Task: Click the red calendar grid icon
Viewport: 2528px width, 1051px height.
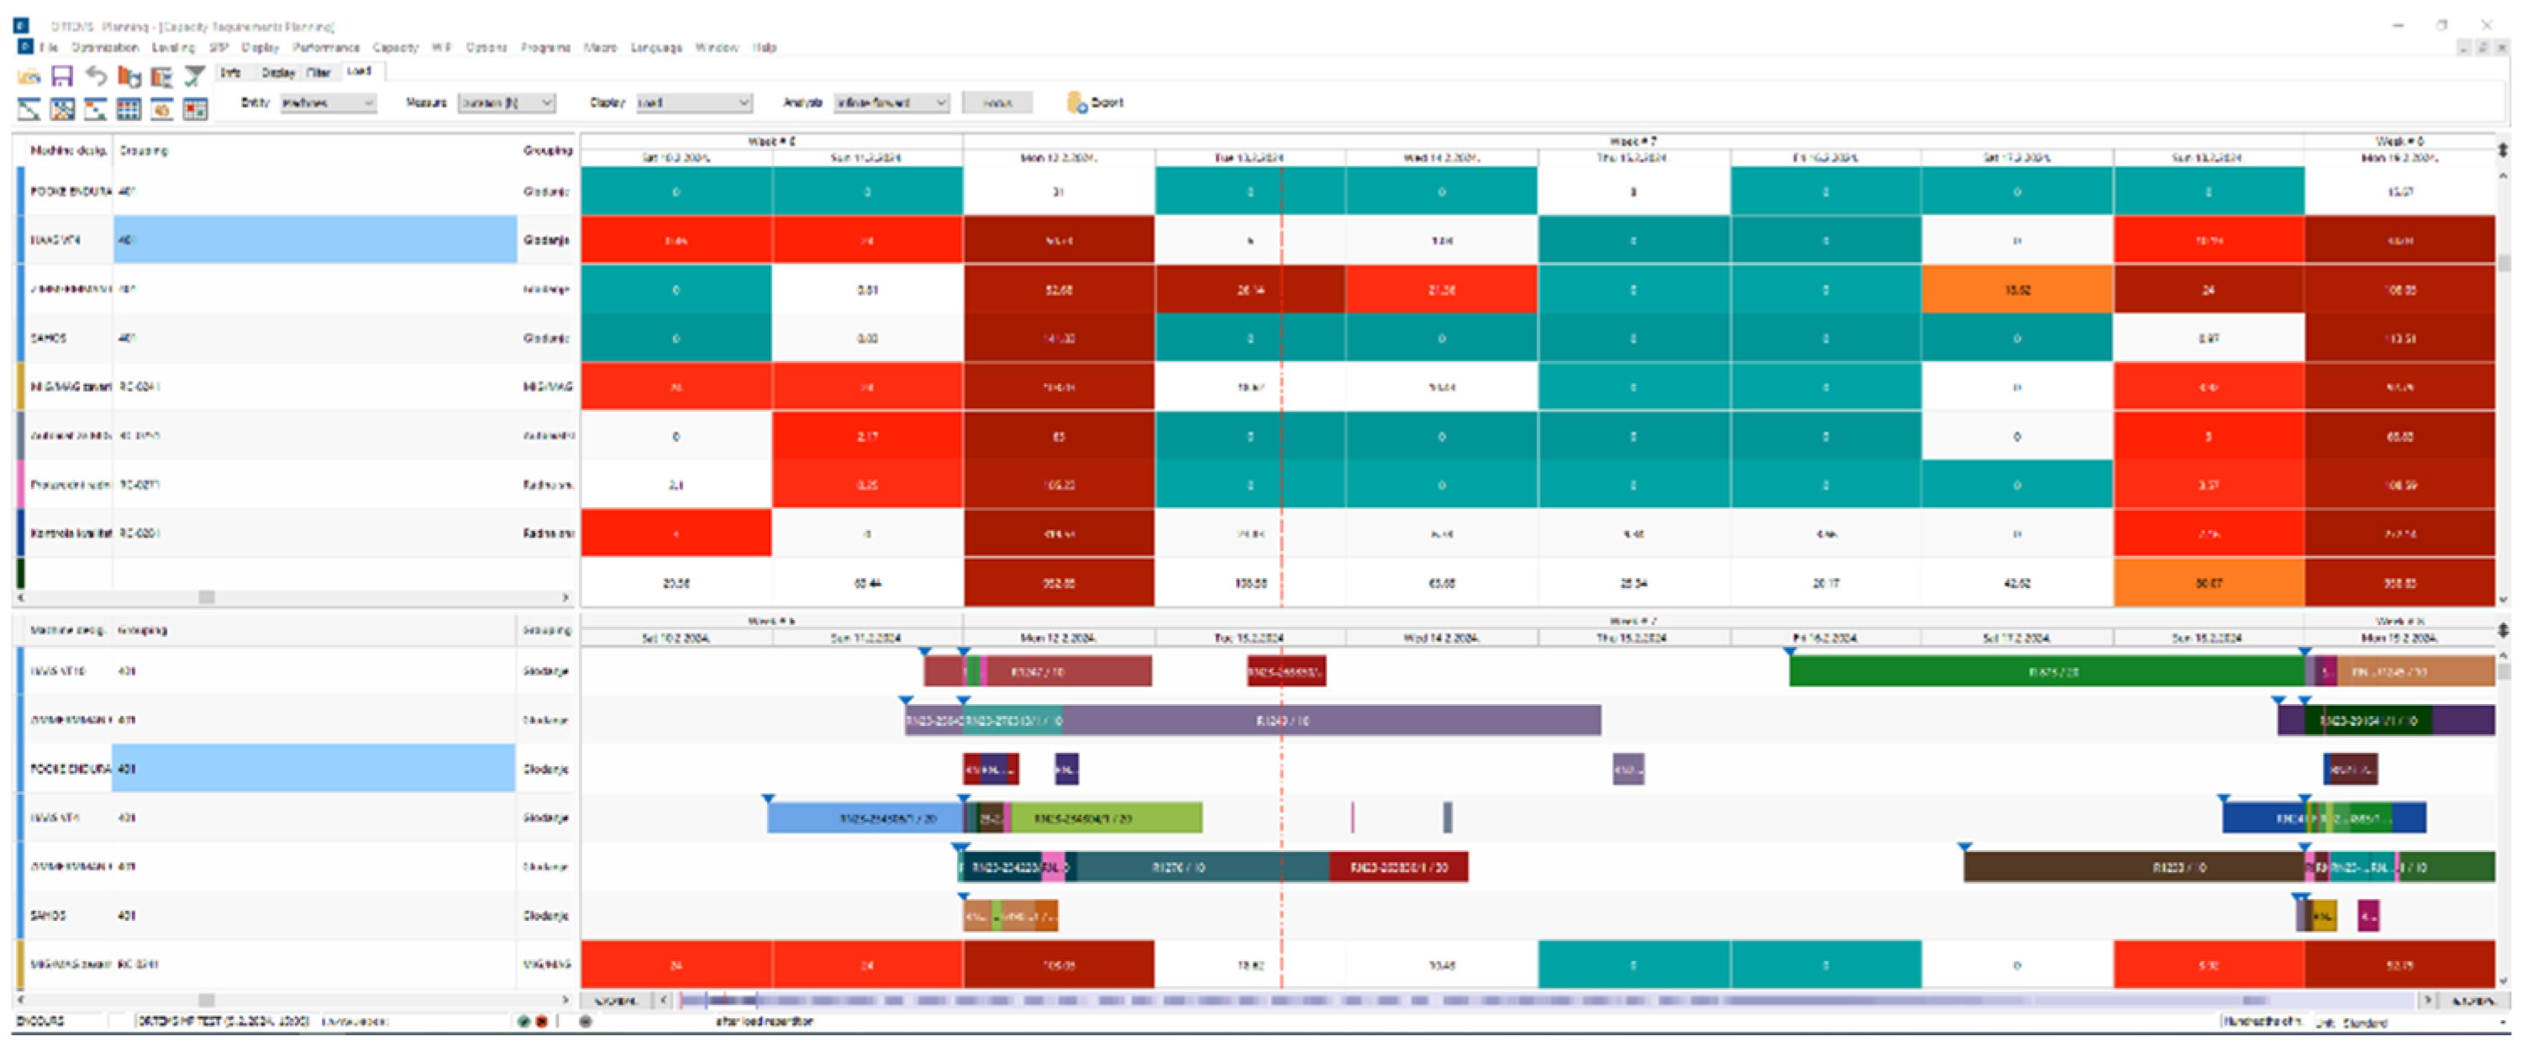Action: (x=195, y=109)
